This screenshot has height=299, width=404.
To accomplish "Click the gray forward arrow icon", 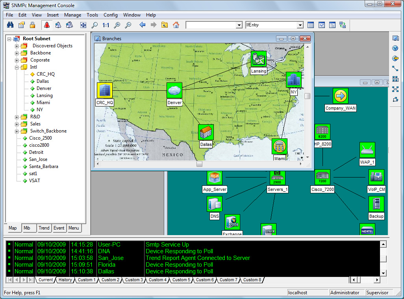I will [x=154, y=25].
